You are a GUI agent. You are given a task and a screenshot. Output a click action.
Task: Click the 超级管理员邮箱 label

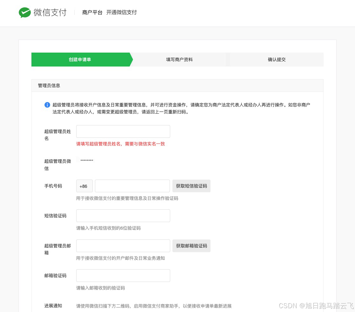(57, 249)
